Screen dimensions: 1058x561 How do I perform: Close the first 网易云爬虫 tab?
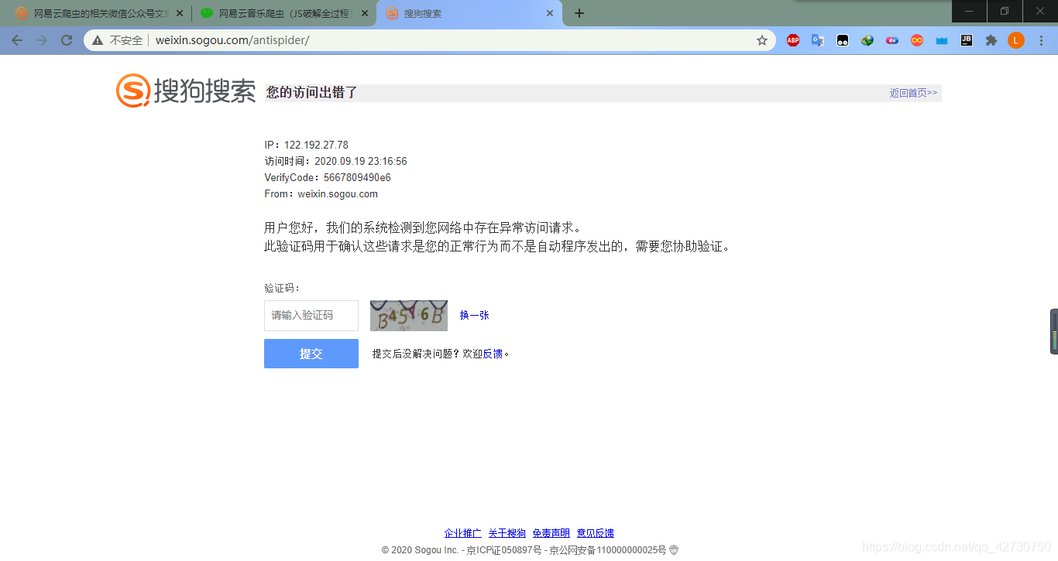180,13
